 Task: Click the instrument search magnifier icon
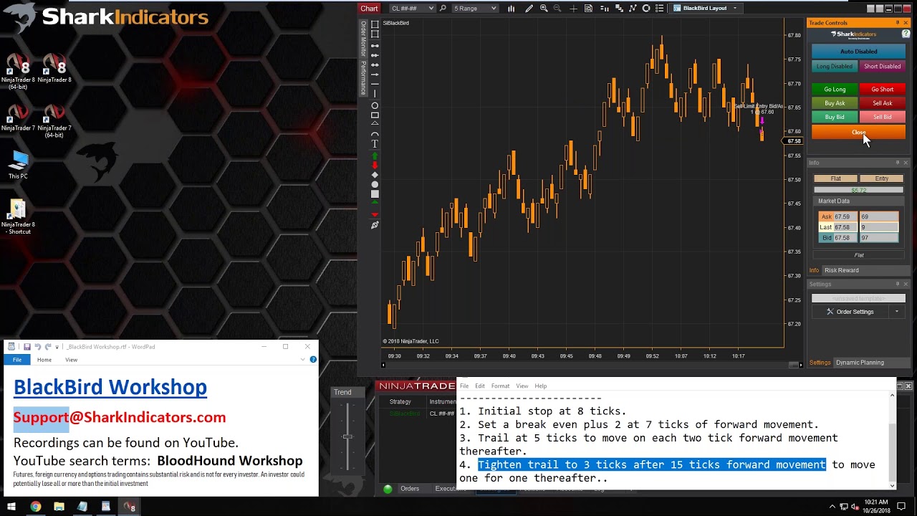click(443, 9)
